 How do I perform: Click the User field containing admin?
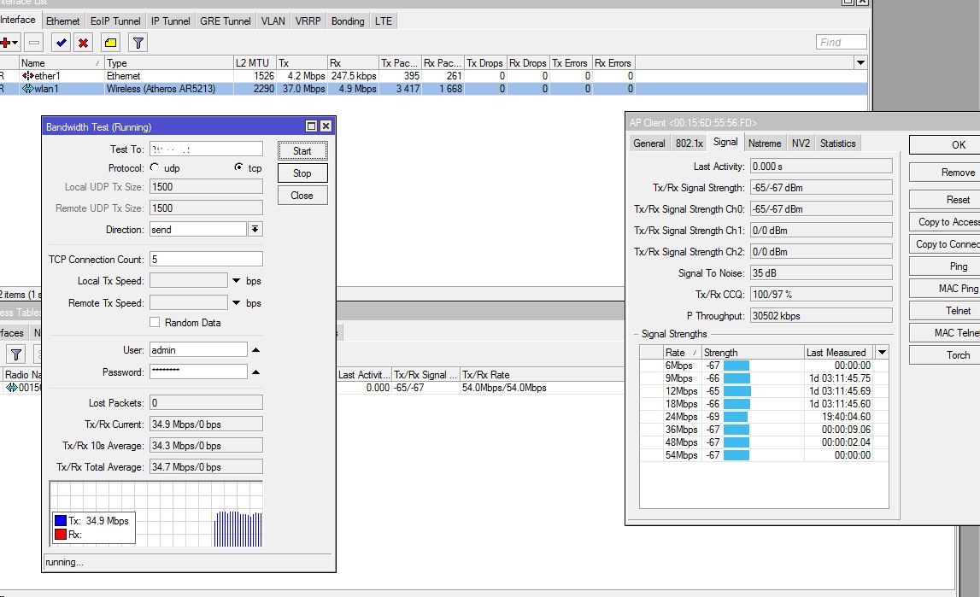(198, 349)
